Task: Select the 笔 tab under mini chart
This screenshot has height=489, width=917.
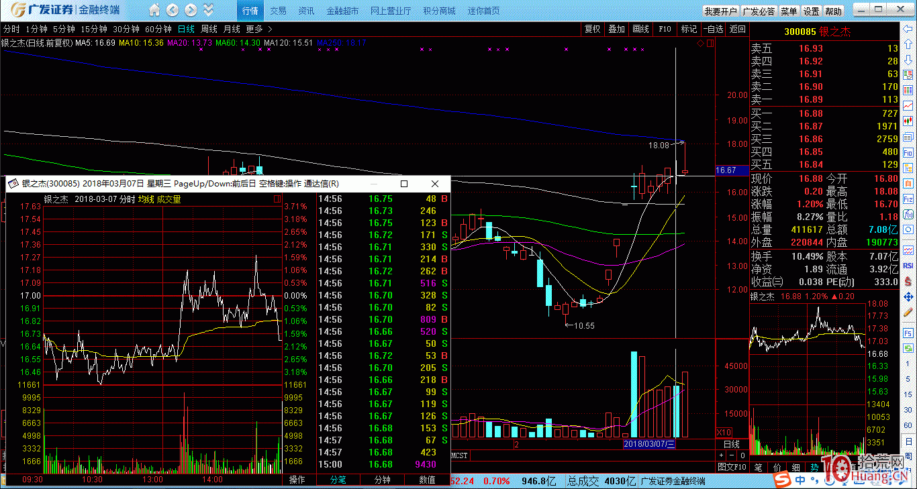Action: pos(759,467)
